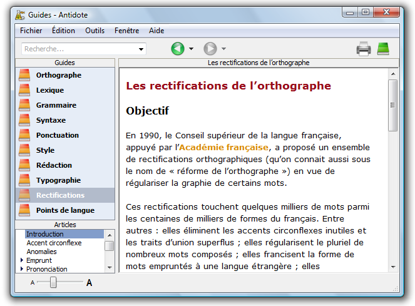This screenshot has width=415, height=306.
Task: Click the book icon beside Grammaire
Action: click(24, 105)
